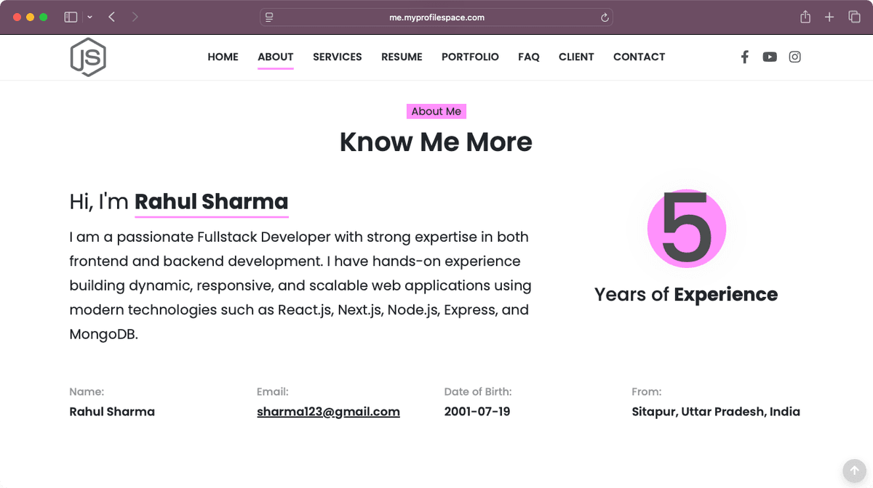
Task: Open a new tab with plus icon
Action: pos(829,17)
